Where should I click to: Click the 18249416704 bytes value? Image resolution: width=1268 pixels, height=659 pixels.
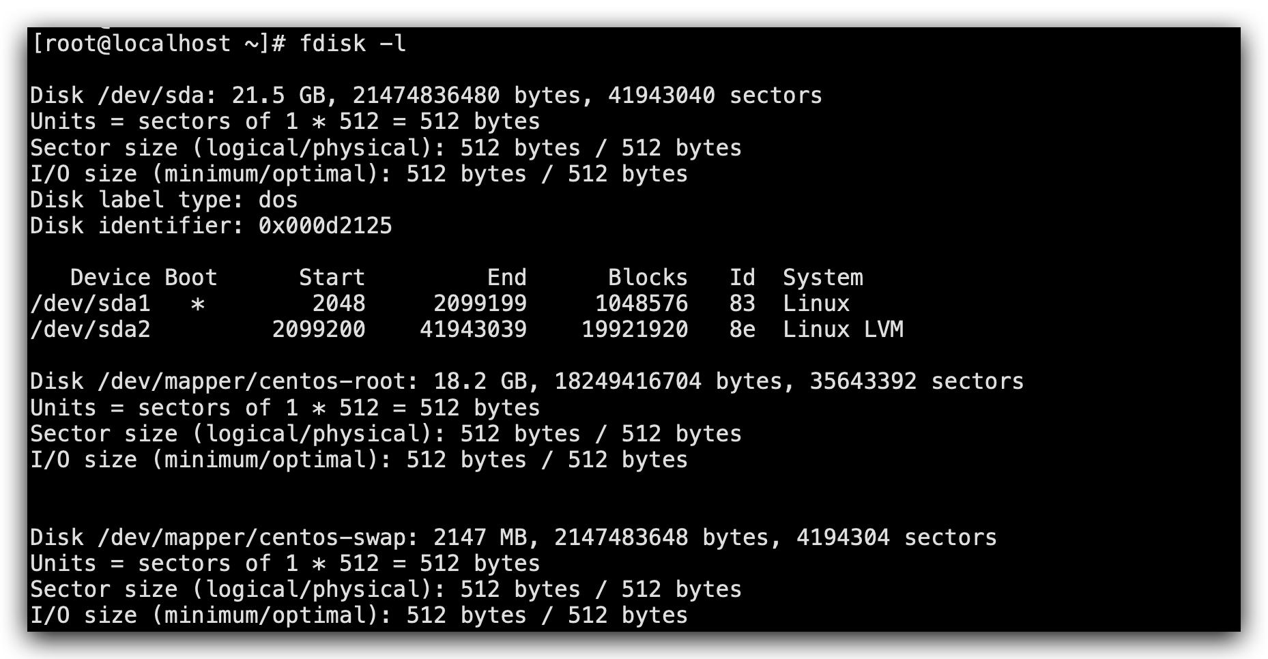(x=627, y=381)
